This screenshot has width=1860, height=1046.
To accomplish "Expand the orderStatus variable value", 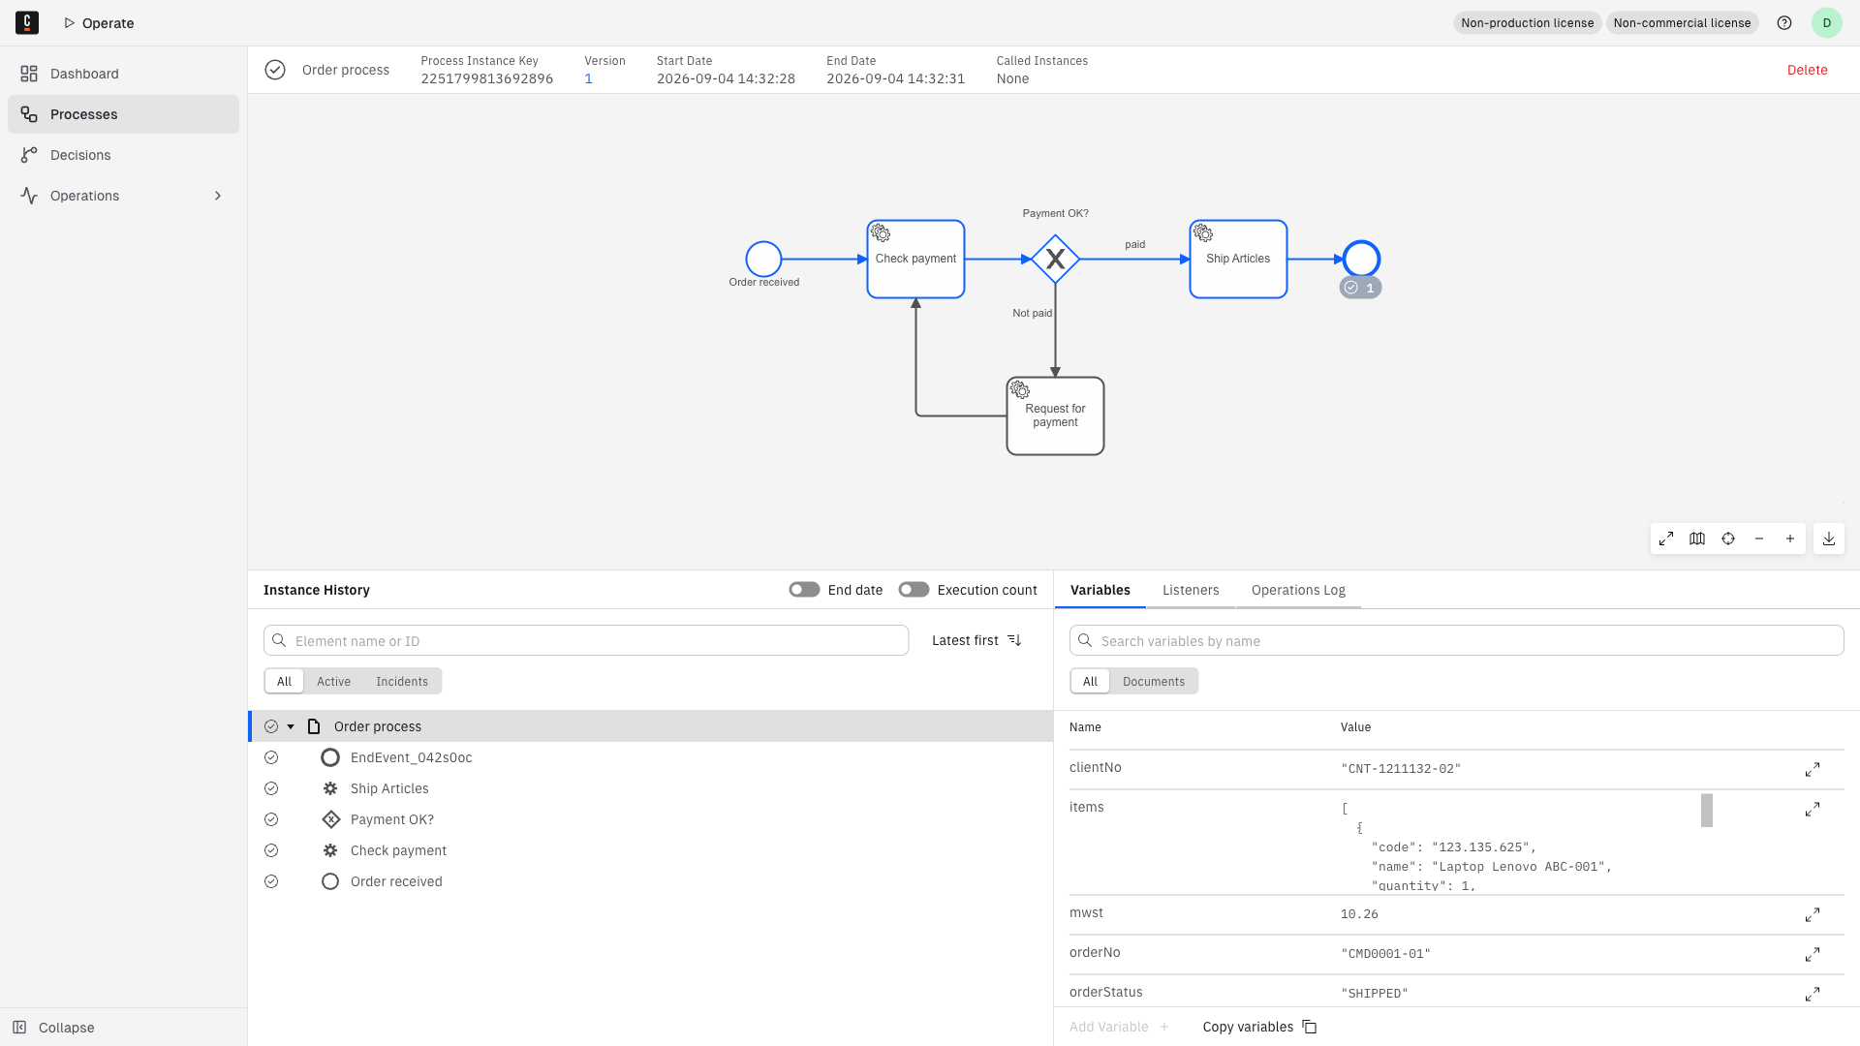I will pos(1813,995).
